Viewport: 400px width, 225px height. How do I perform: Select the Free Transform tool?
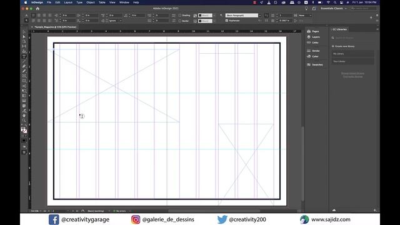(x=24, y=91)
